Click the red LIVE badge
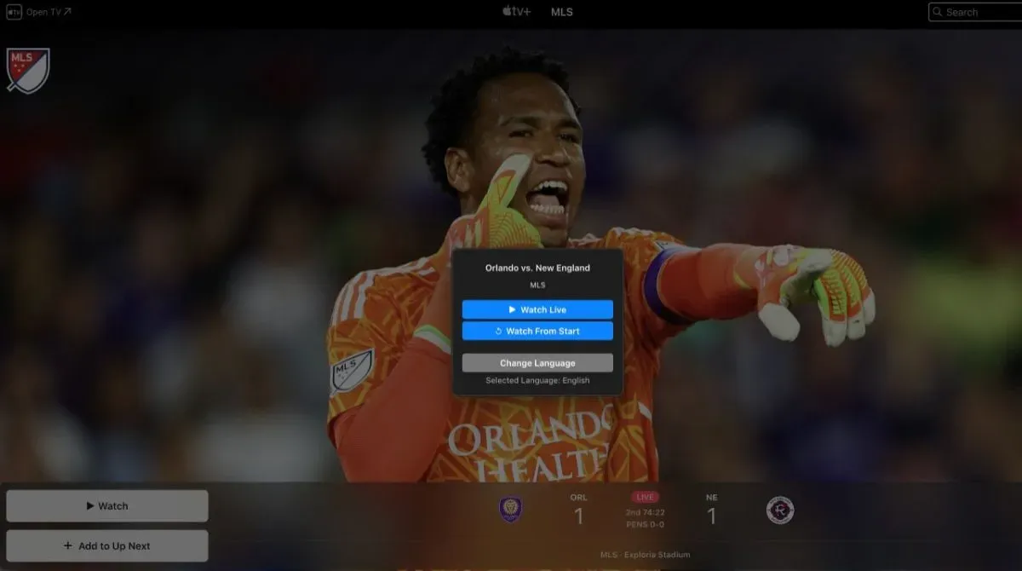The image size is (1022, 571). (x=645, y=497)
